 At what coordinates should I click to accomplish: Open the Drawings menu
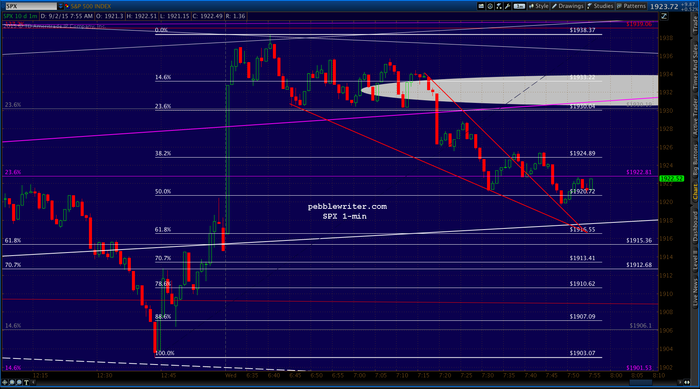[x=568, y=6]
